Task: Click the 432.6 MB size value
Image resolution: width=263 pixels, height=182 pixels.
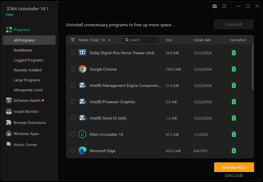Action: pos(173,151)
